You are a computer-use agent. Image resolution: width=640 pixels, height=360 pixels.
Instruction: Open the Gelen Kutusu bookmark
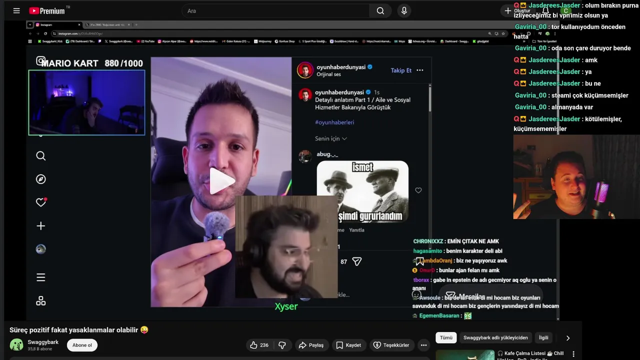point(236,41)
